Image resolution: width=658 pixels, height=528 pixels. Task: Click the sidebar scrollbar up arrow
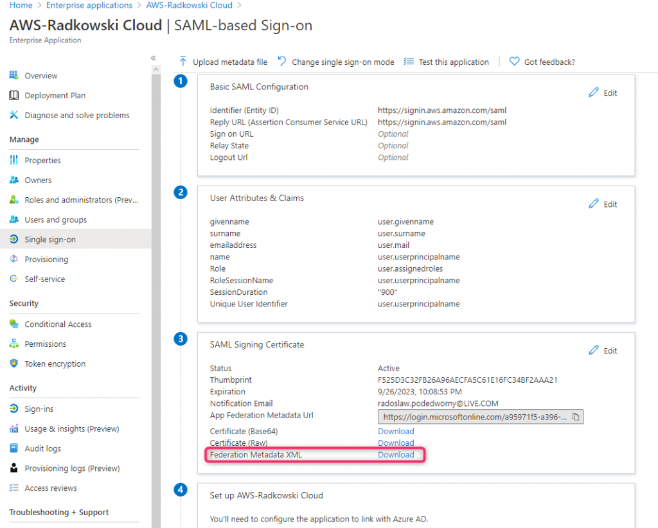[156, 69]
